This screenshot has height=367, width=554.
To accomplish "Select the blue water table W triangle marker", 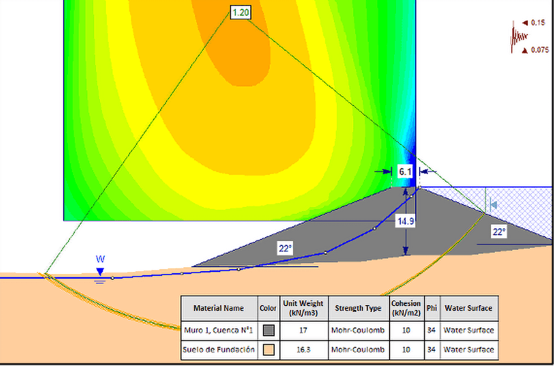I will [x=100, y=272].
